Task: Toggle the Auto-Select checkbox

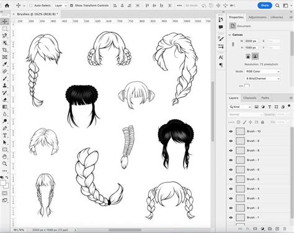Action: [31, 6]
